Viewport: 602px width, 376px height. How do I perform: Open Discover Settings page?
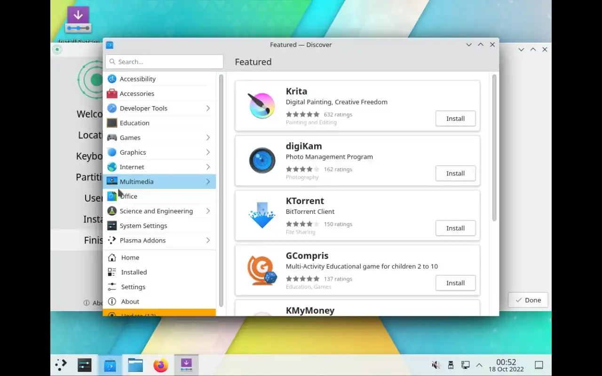(x=159, y=287)
